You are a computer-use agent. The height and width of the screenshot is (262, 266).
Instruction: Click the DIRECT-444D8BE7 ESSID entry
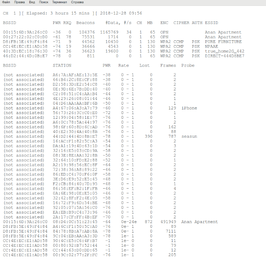point(224,56)
